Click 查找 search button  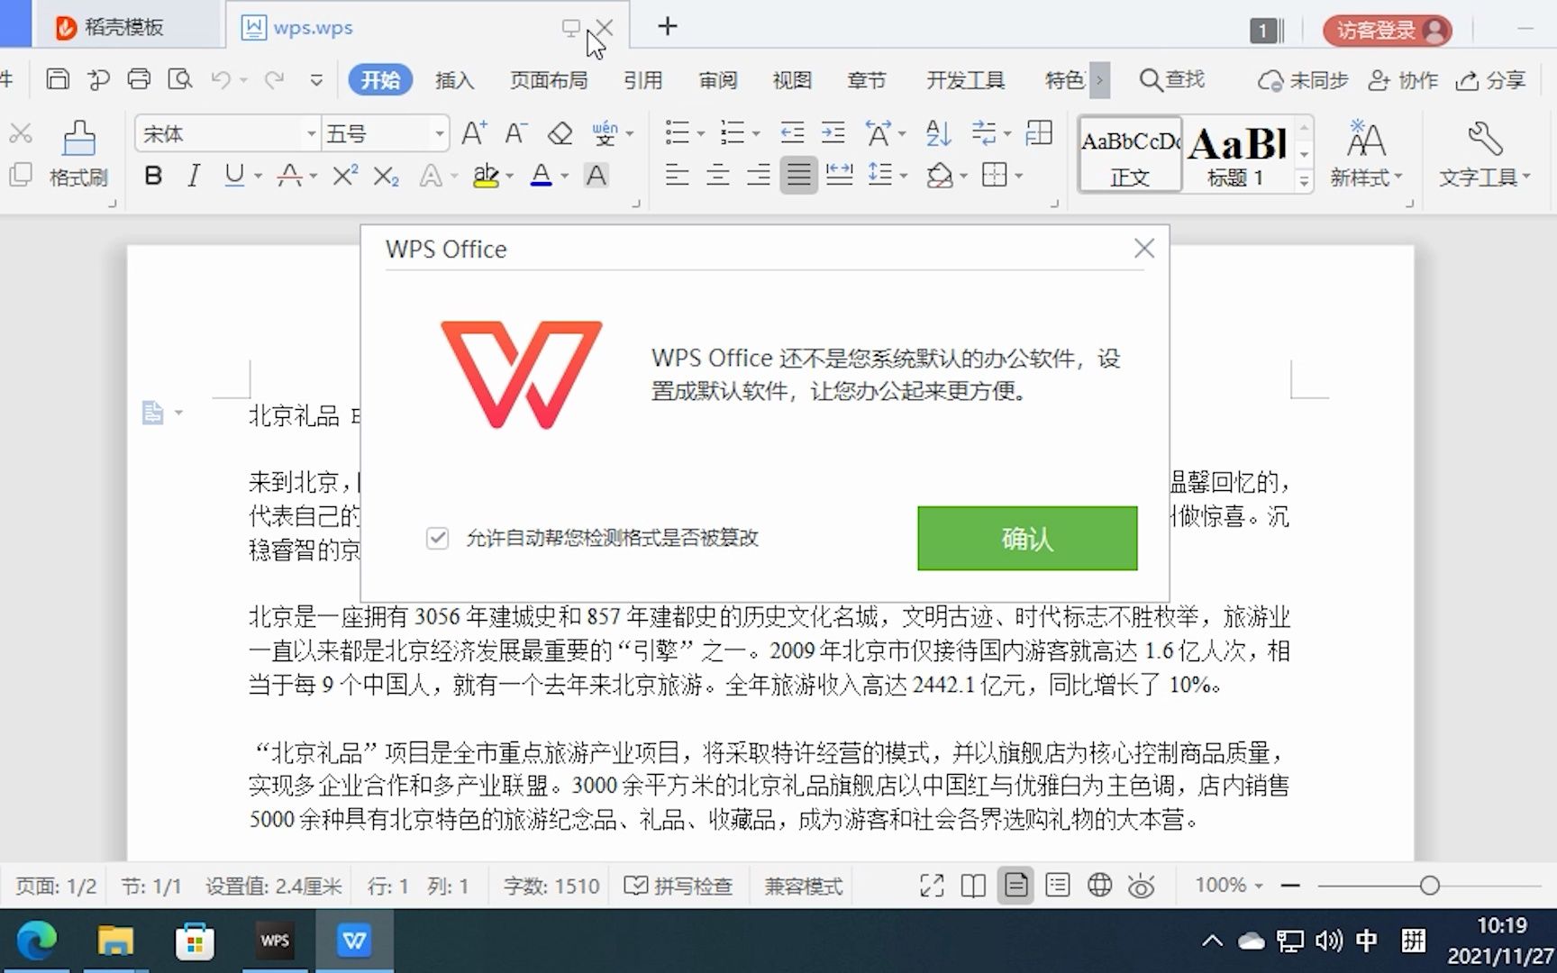point(1171,79)
